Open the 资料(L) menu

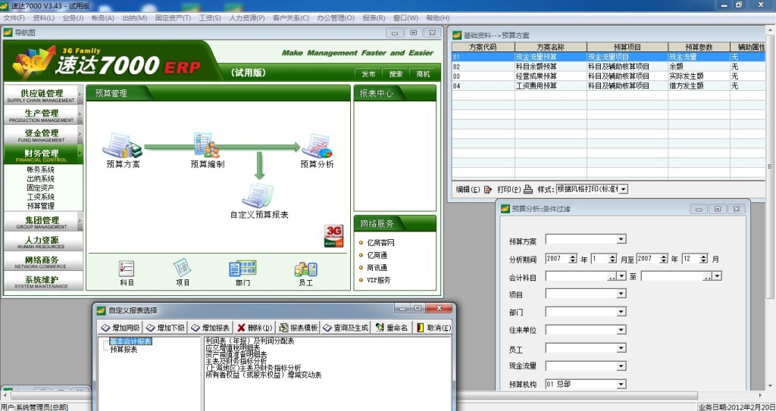coord(43,18)
